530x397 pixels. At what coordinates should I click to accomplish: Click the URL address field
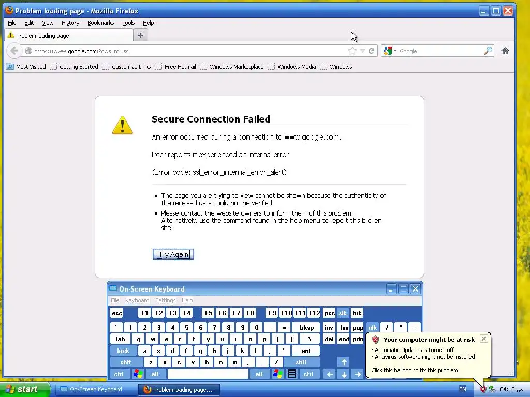coord(189,51)
